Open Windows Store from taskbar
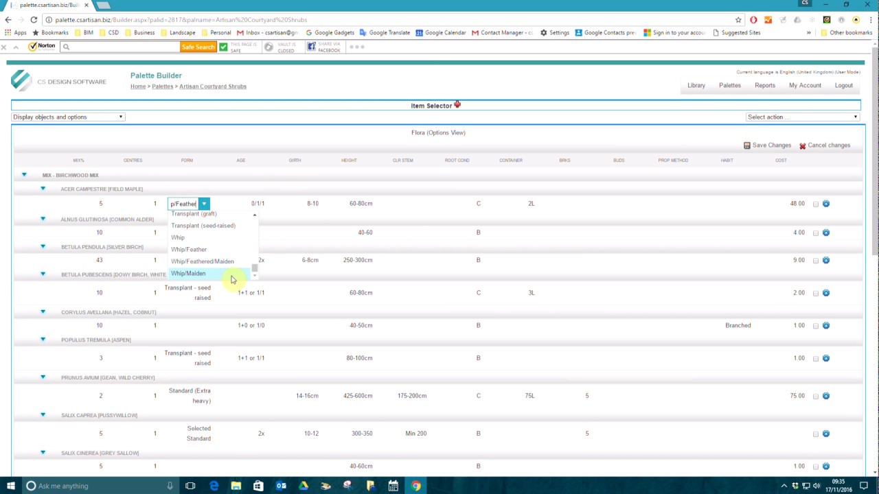879x494 pixels. point(258,486)
